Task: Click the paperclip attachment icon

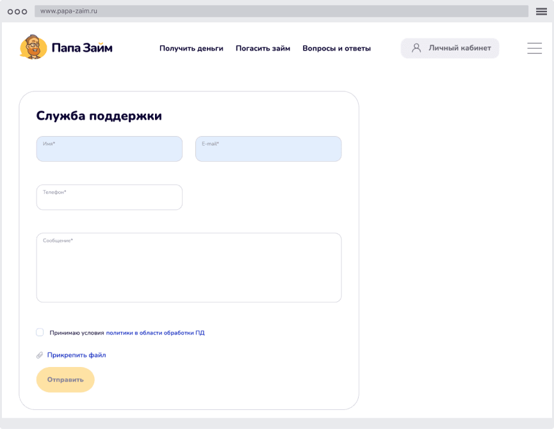Action: (38, 354)
